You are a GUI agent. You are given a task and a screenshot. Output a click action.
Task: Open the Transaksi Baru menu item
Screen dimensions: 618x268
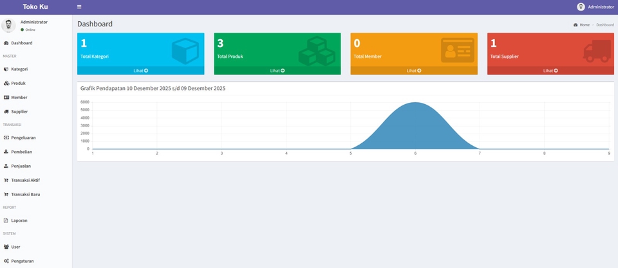[25, 194]
